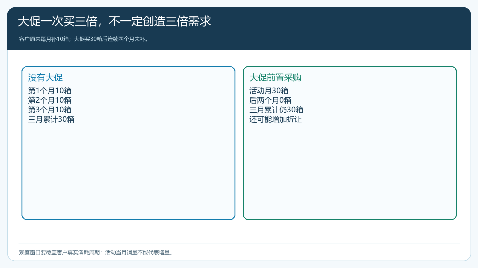Select the line 第3个月10箱
The image size is (478, 268).
point(50,110)
